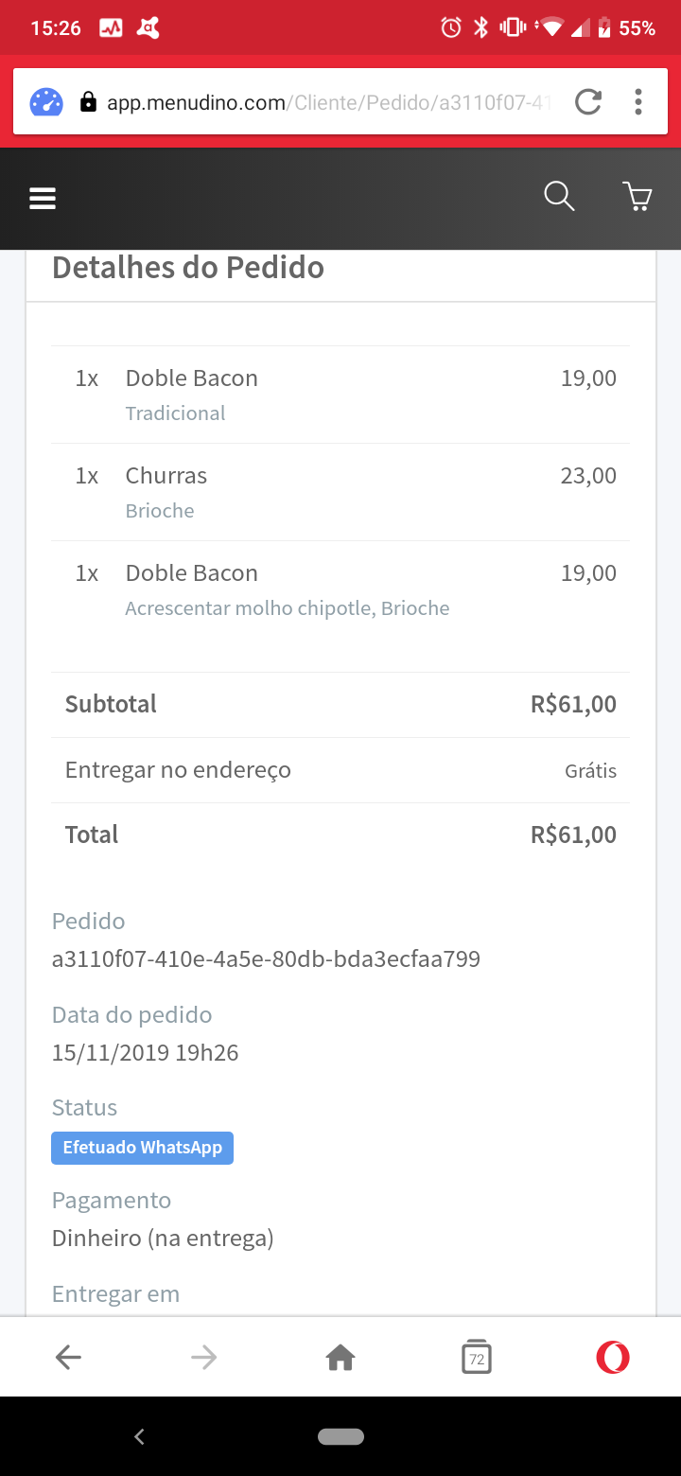Reload the page with refresh icon

(588, 102)
